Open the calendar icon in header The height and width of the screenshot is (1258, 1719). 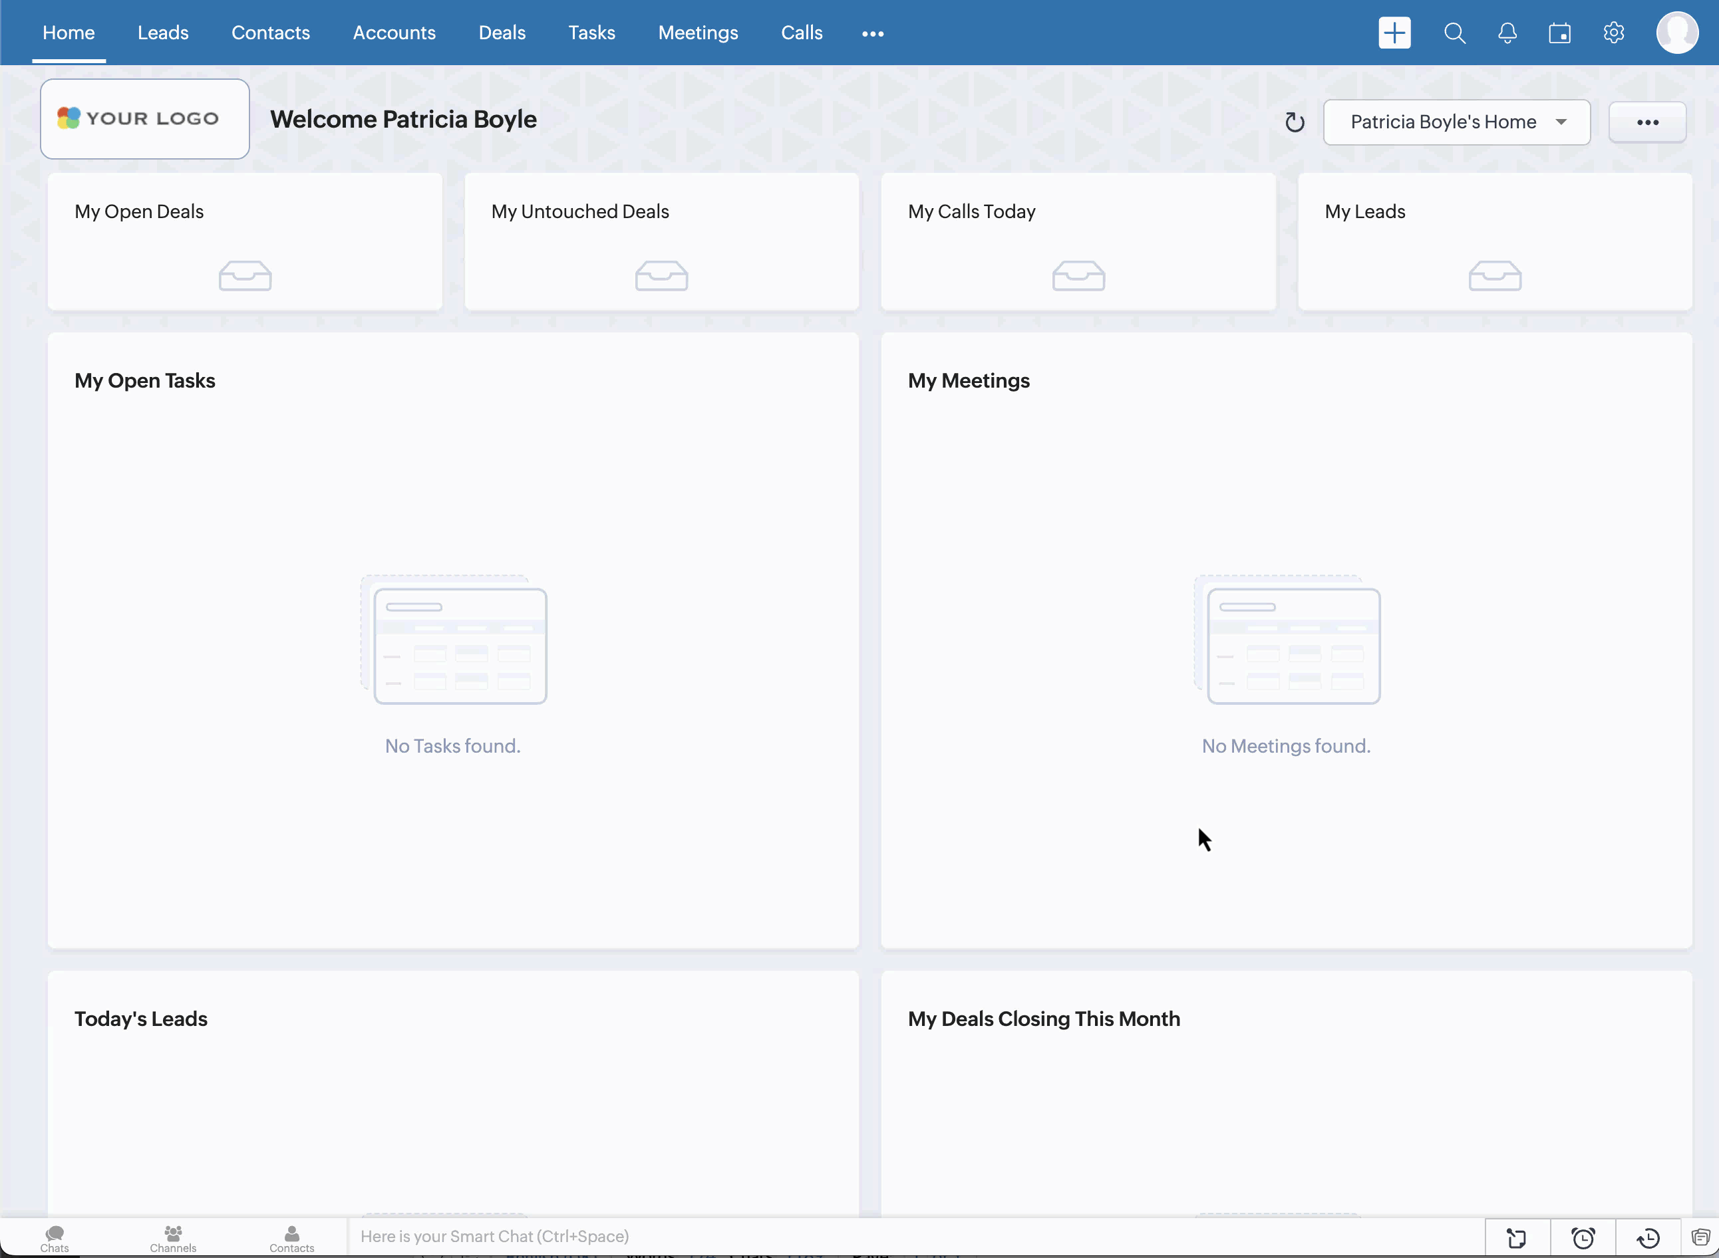pos(1559,33)
